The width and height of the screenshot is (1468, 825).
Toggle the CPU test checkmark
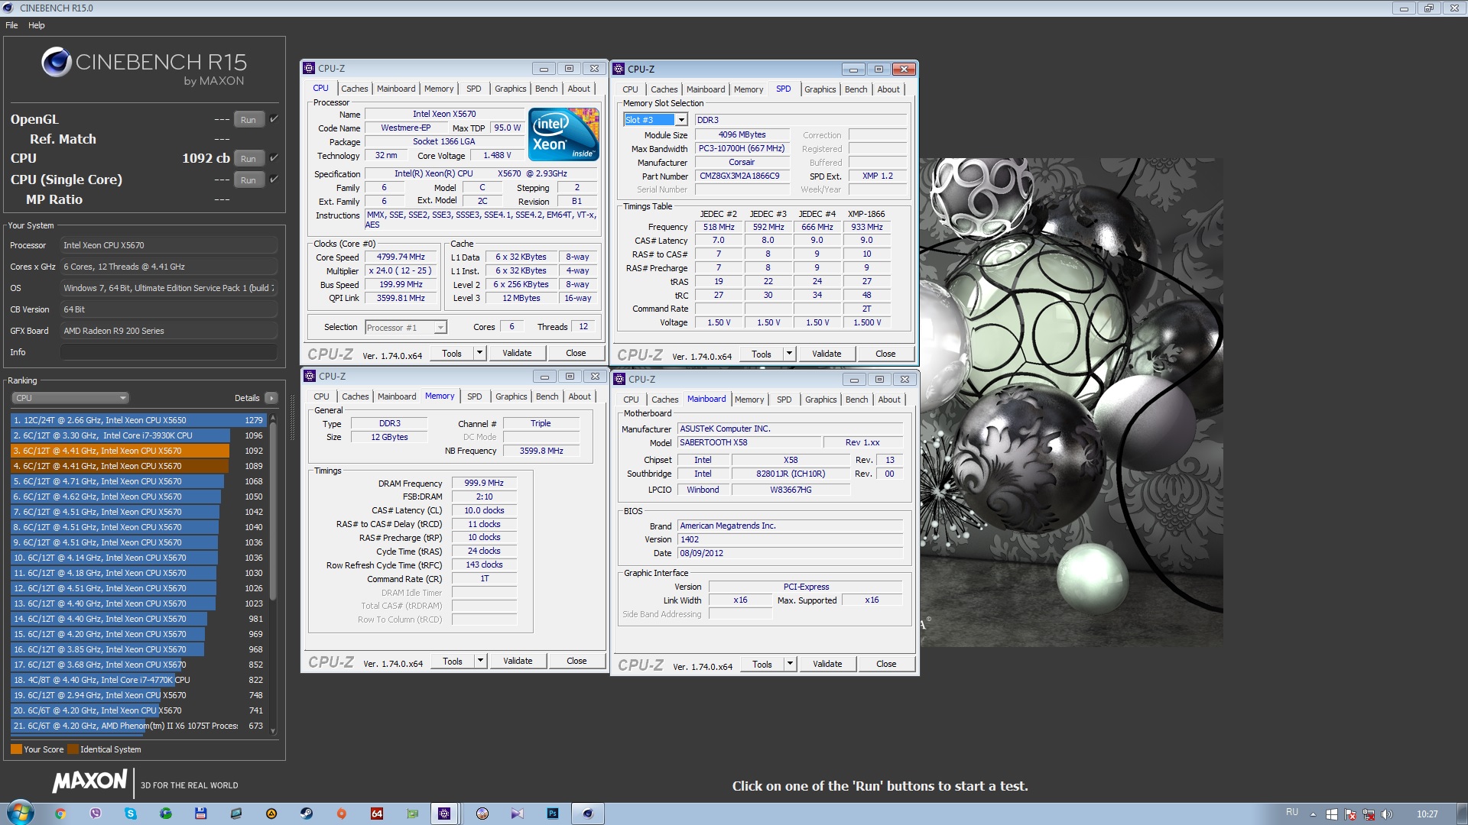pyautogui.click(x=274, y=157)
